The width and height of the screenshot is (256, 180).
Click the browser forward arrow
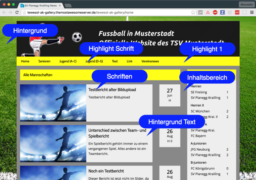pos(10,12)
